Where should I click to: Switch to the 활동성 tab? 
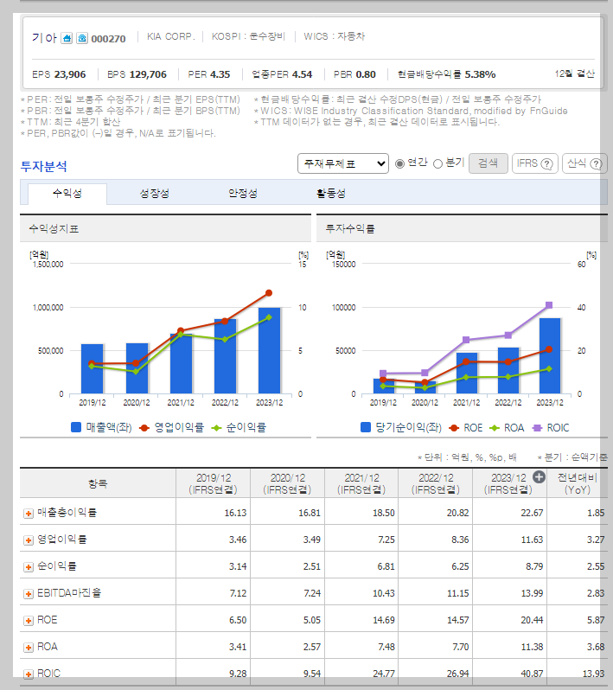point(330,194)
